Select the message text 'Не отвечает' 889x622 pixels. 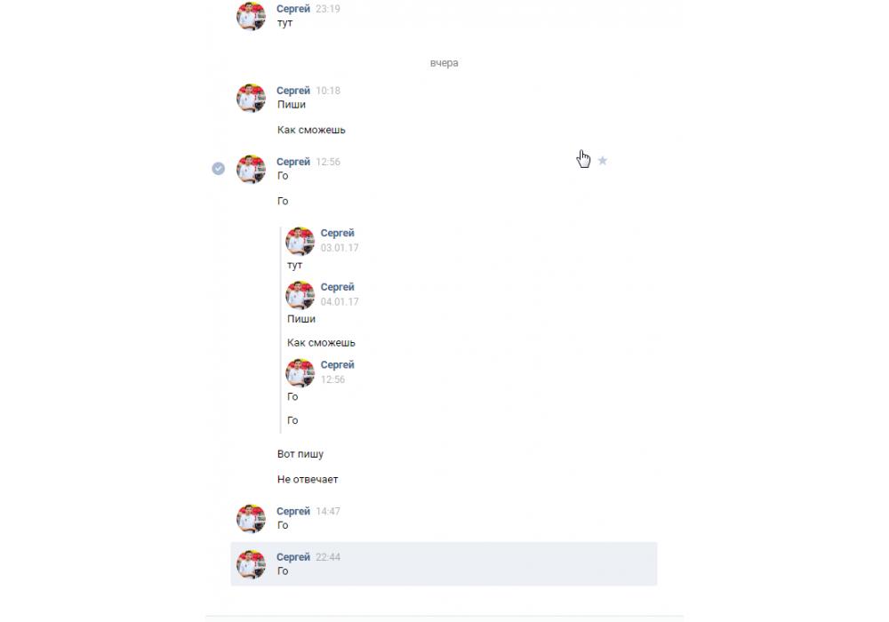coord(308,479)
